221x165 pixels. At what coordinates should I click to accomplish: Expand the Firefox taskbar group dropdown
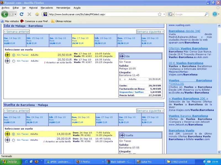pyautogui.click(x=103, y=162)
